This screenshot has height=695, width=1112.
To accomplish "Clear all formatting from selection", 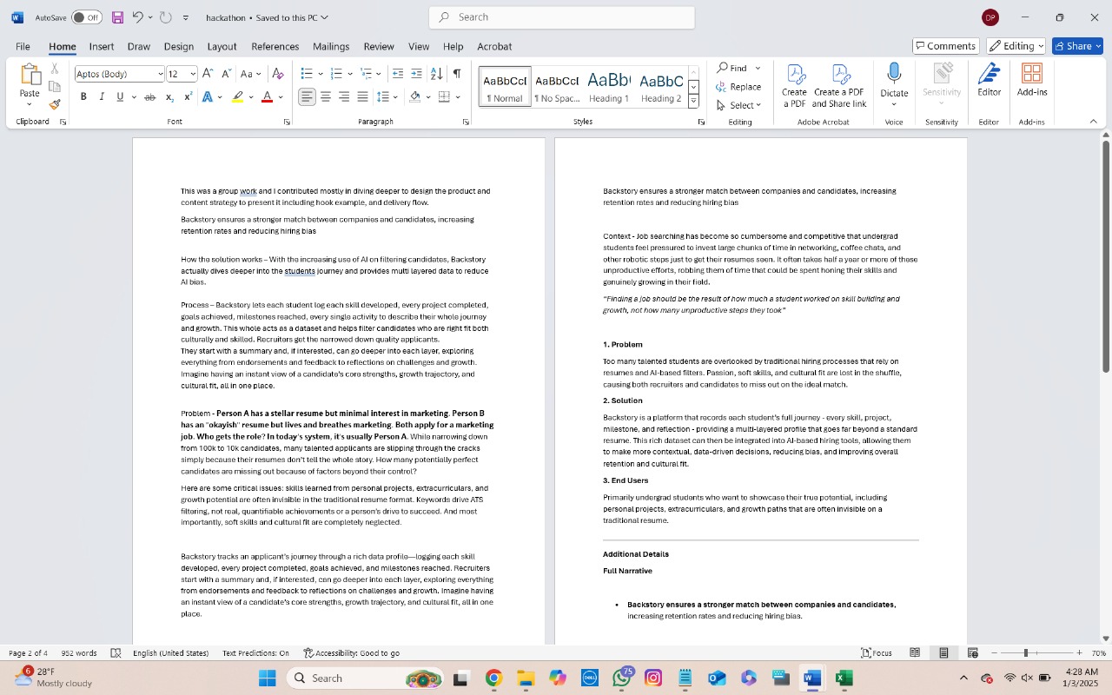I will click(x=278, y=74).
